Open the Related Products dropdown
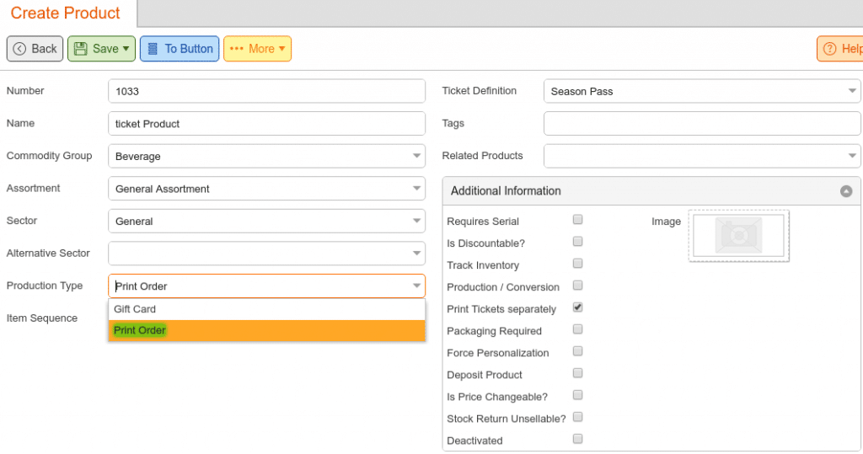The width and height of the screenshot is (863, 454). (x=702, y=156)
